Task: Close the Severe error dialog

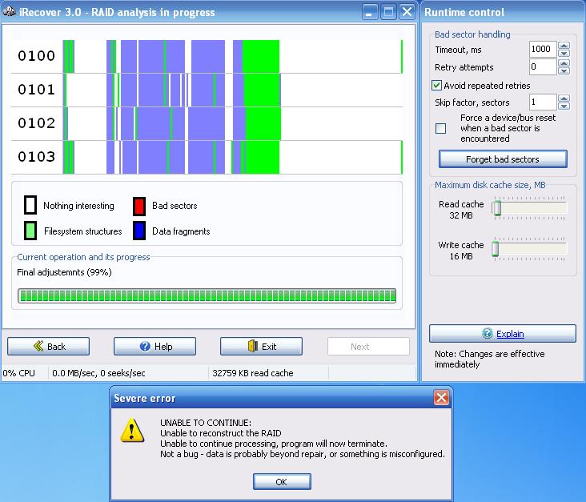Action: click(441, 398)
